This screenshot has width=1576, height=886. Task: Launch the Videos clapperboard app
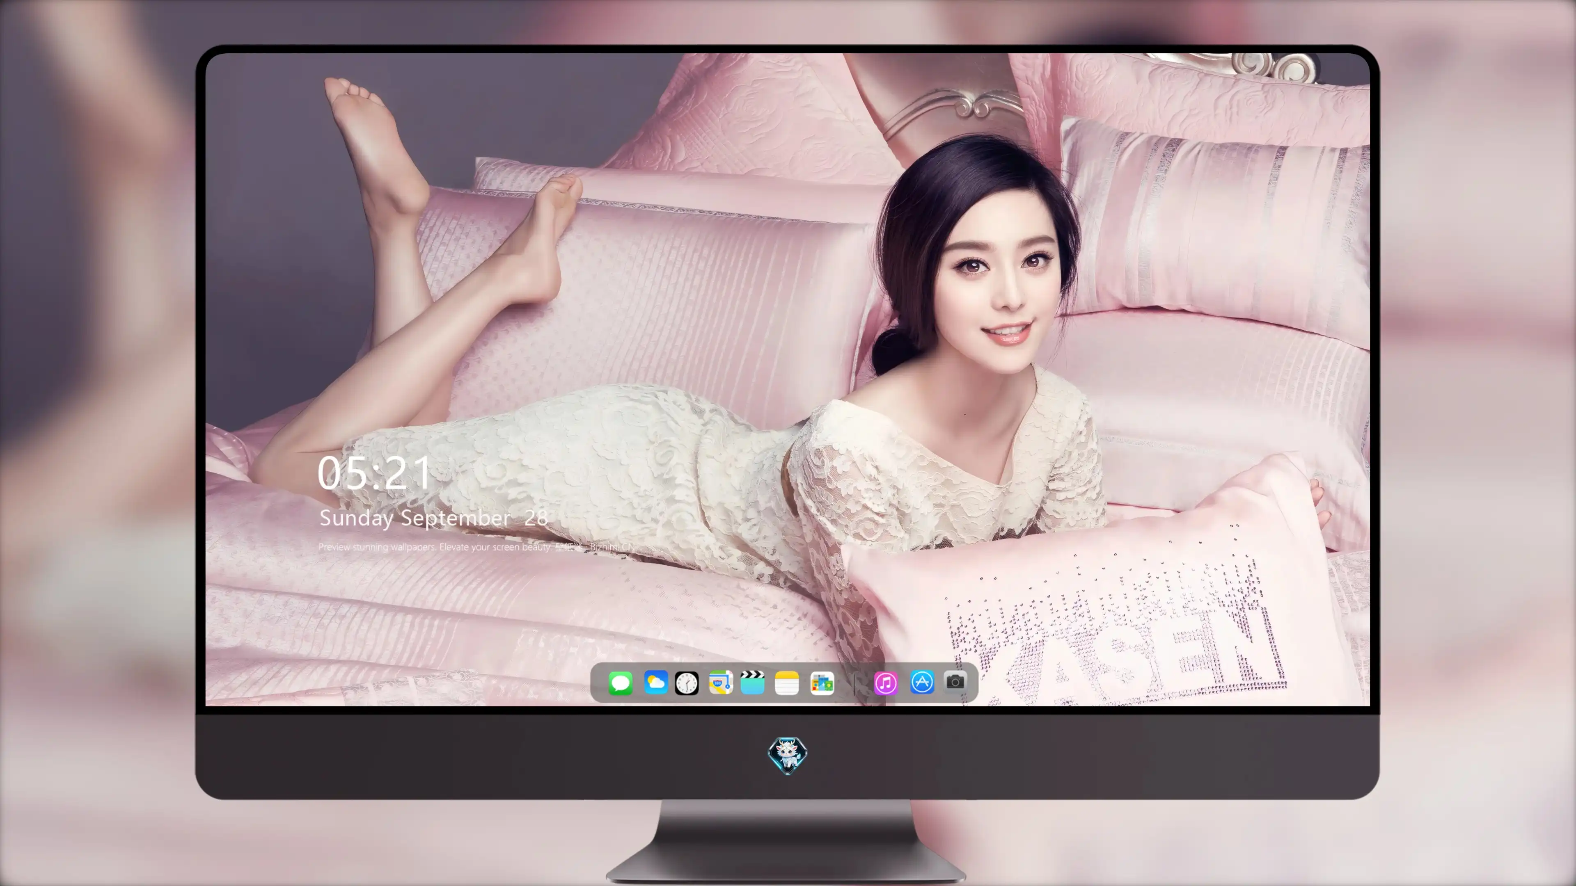click(753, 683)
